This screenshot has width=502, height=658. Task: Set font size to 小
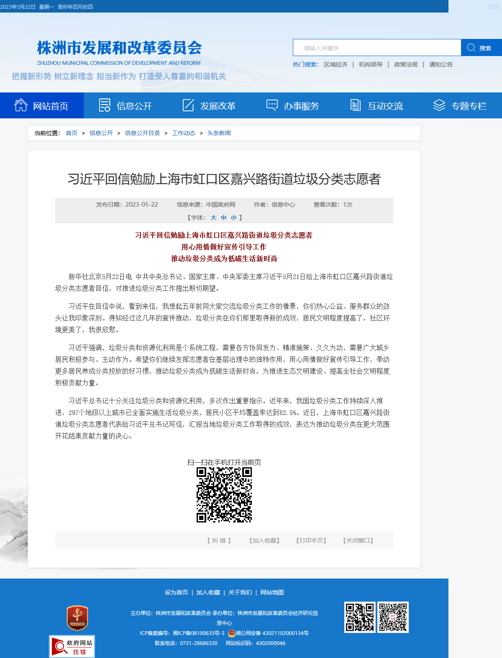coord(234,218)
